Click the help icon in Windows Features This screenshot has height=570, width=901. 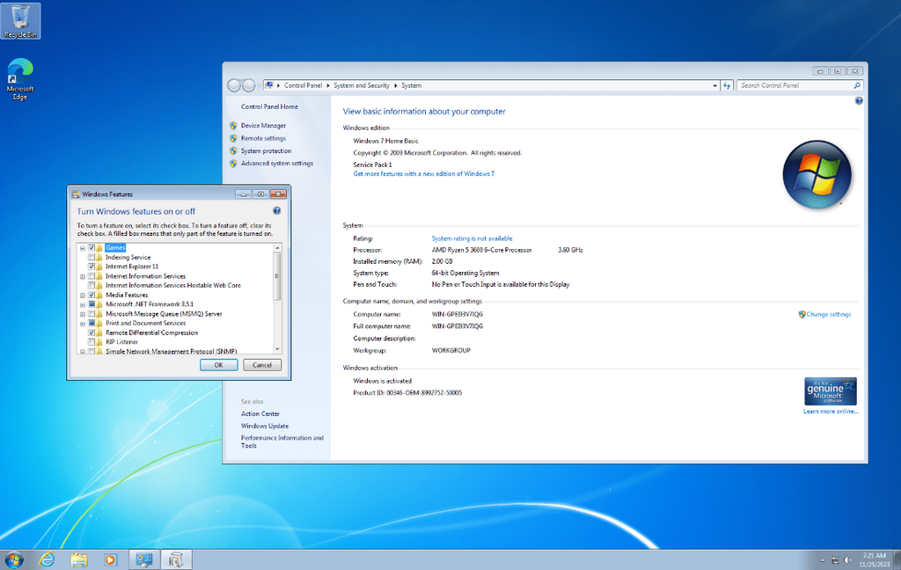pyautogui.click(x=276, y=211)
